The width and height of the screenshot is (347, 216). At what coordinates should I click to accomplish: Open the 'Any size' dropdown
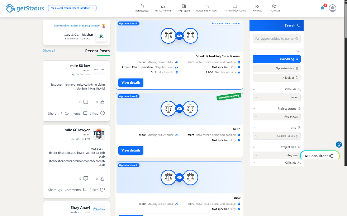(277, 155)
